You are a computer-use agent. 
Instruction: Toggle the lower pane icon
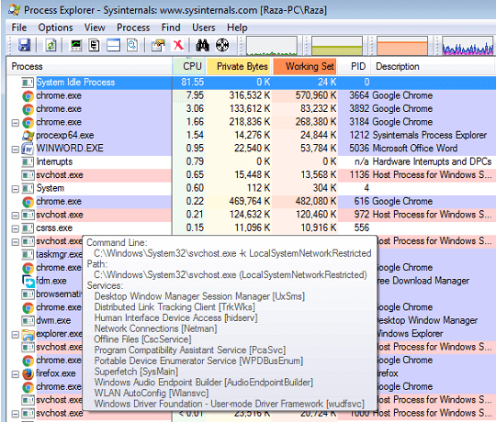click(113, 45)
